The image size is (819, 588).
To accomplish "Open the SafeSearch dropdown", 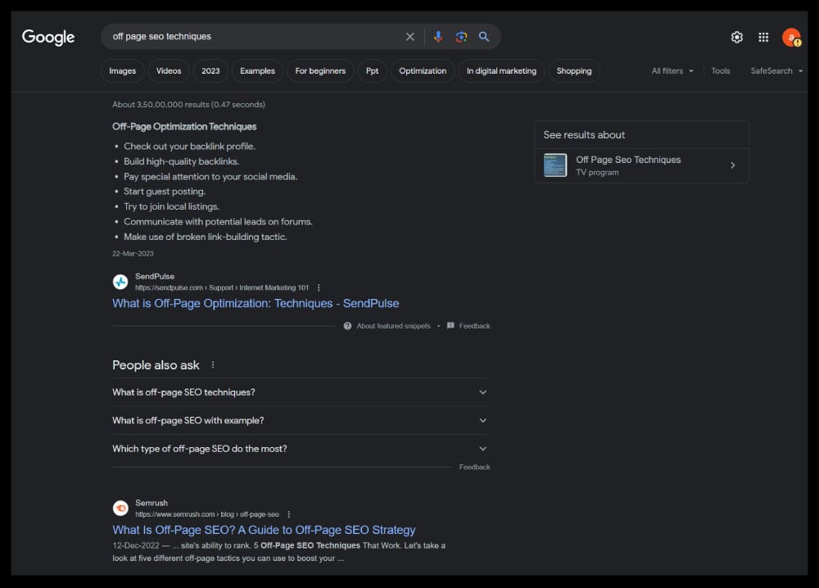I will click(776, 71).
